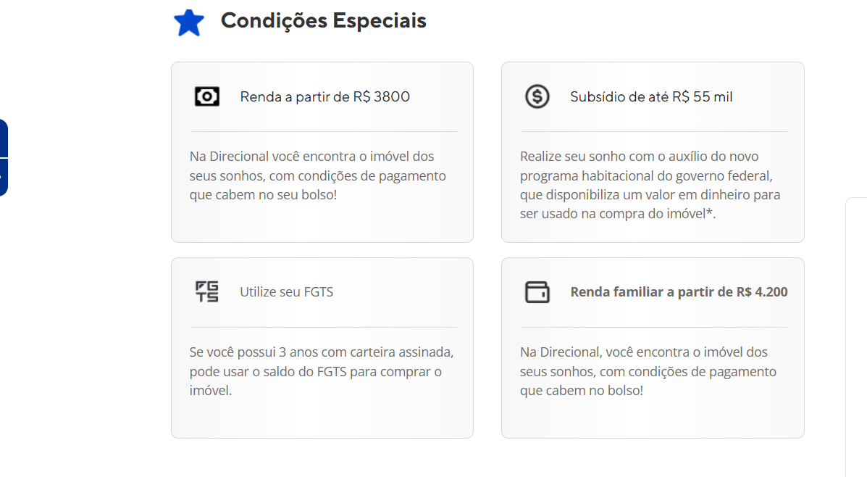Select Renda familiar a partir de R$ 4.200
Image resolution: width=867 pixels, height=477 pixels.
679,292
